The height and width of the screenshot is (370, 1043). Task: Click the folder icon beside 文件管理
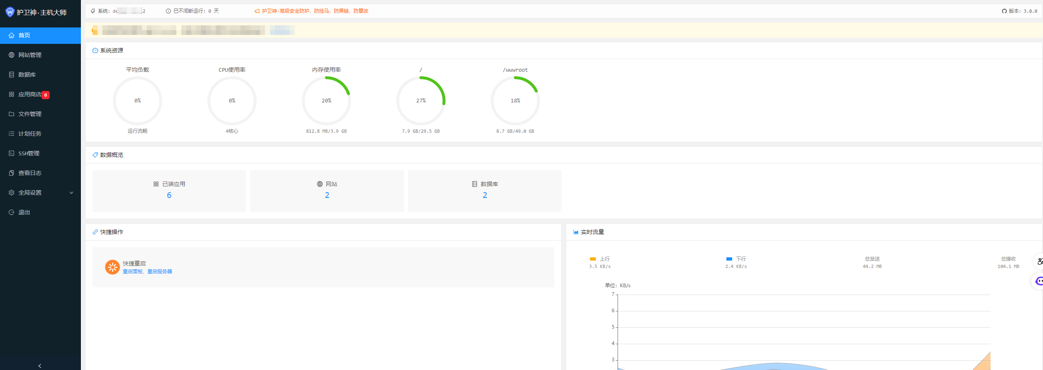[x=11, y=114]
